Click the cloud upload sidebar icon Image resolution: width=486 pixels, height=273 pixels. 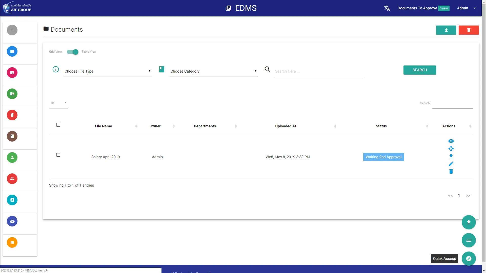point(12,221)
